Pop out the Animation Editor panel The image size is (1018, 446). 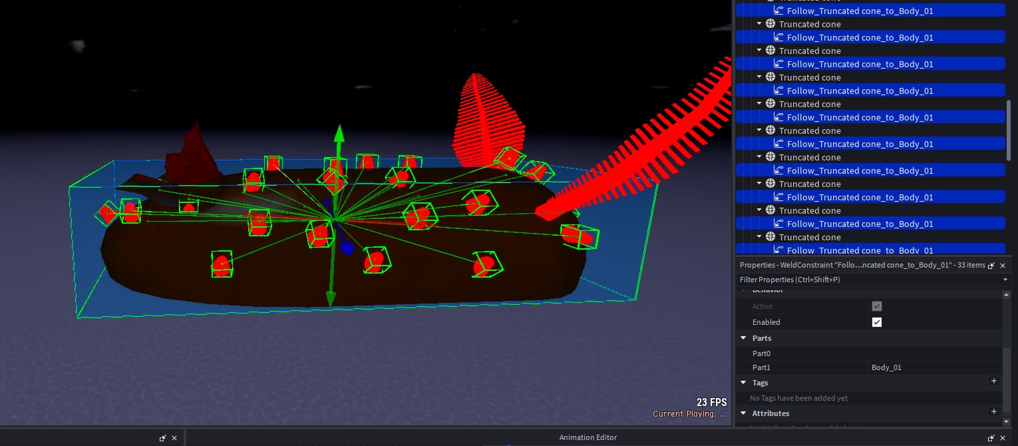click(x=991, y=438)
